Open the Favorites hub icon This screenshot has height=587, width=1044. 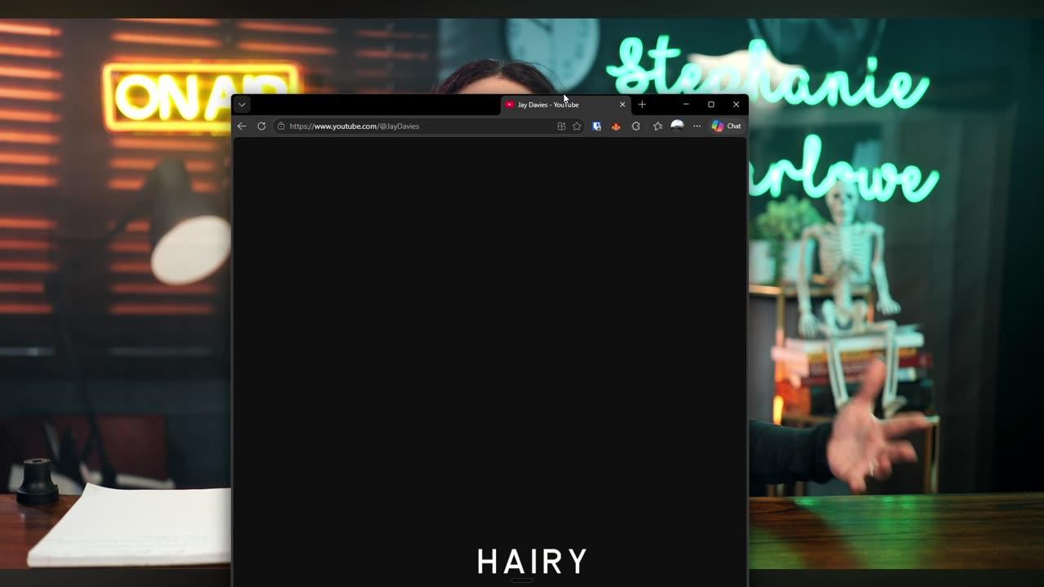657,126
